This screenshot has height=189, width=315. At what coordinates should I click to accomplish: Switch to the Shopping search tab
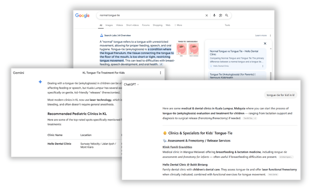click(157, 25)
